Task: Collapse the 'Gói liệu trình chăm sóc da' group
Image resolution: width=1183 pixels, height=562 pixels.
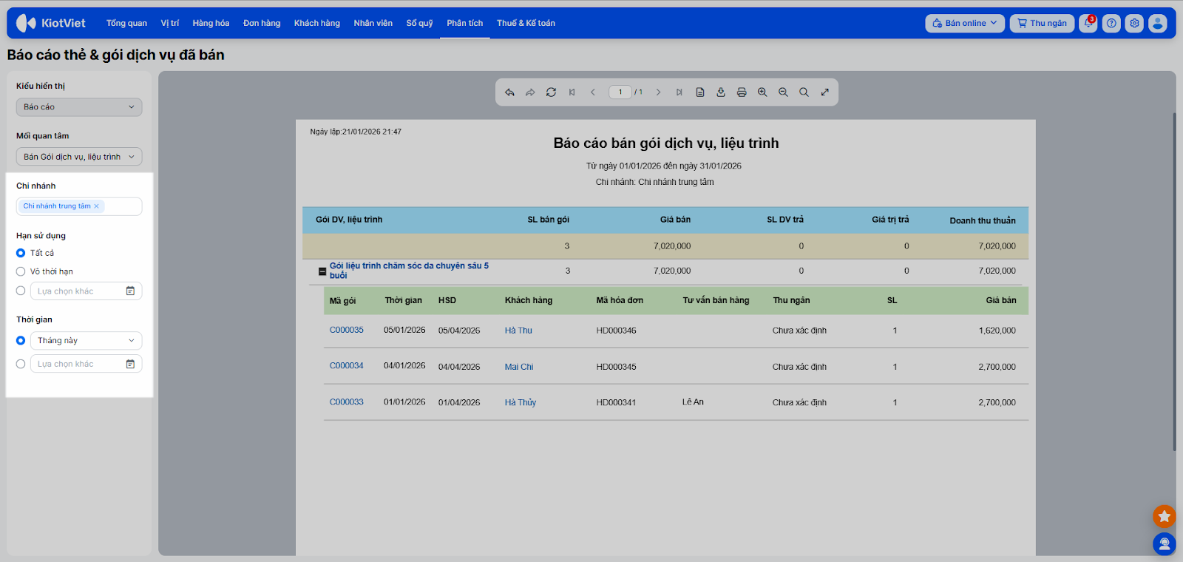Action: pos(322,271)
